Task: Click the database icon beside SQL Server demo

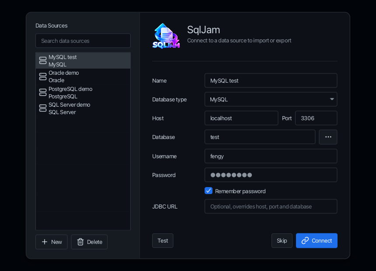Action: [x=43, y=108]
